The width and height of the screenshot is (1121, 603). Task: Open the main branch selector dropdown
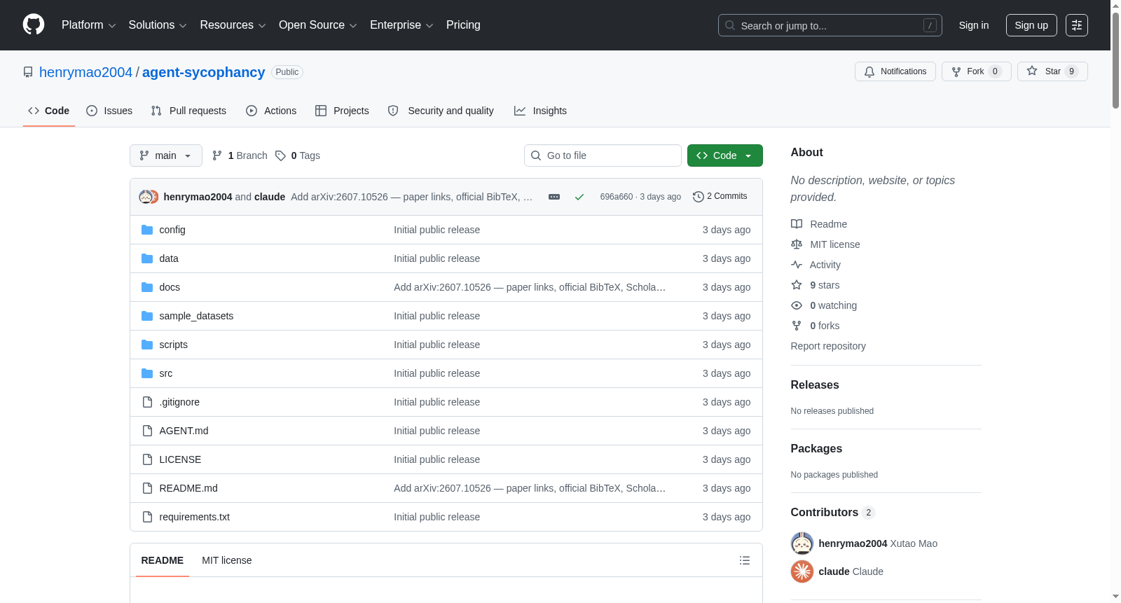pyautogui.click(x=166, y=155)
